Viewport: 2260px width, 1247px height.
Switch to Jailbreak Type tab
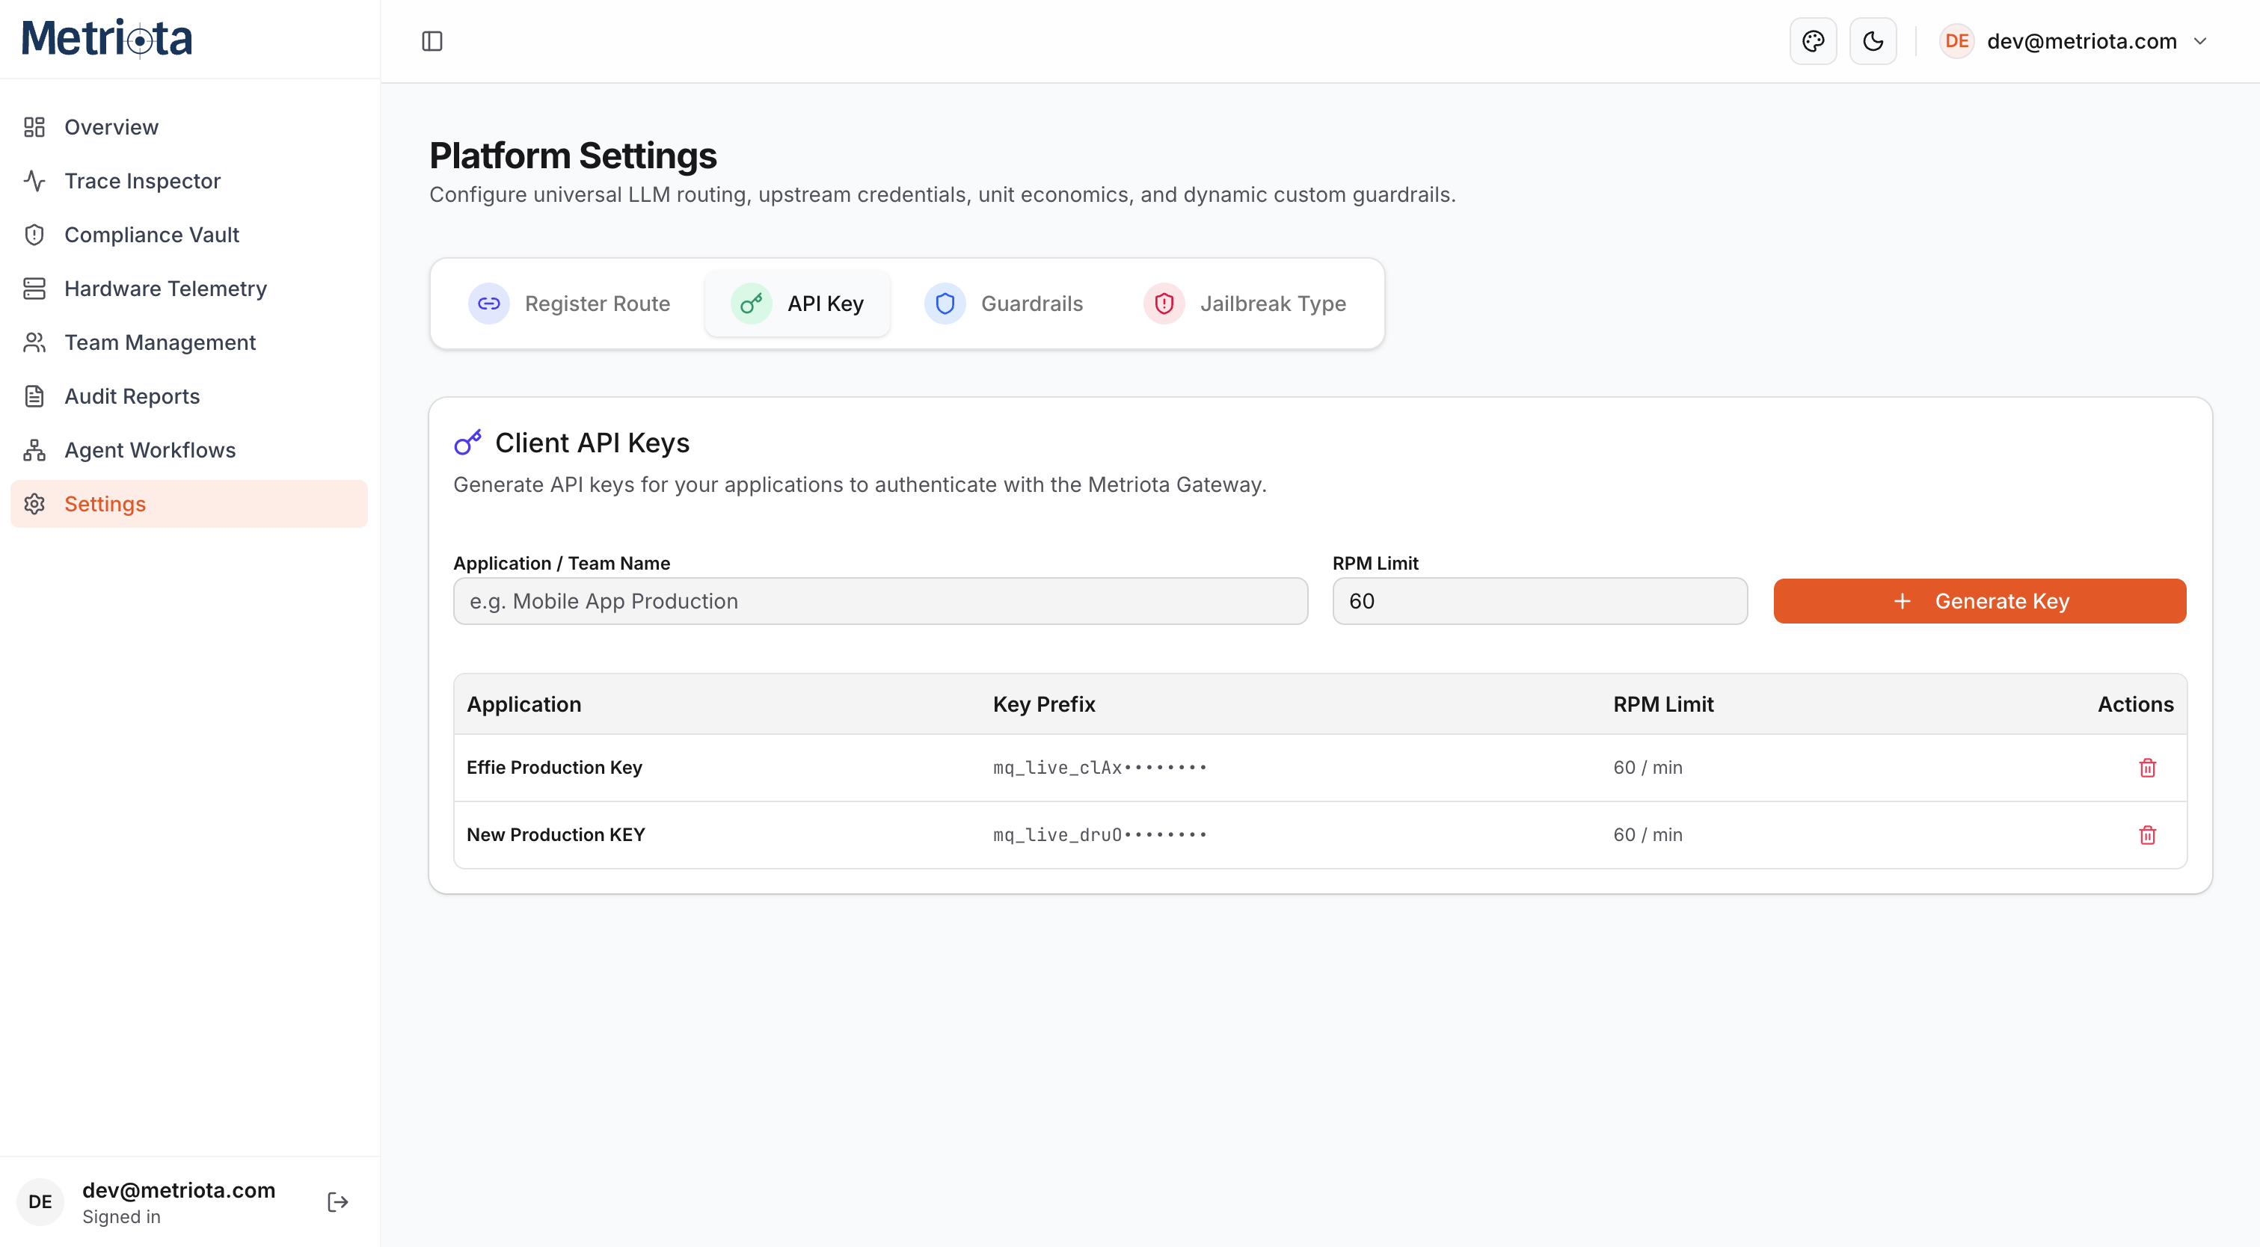(1245, 304)
